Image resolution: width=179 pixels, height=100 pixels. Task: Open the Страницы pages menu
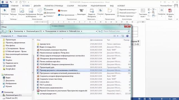point(4,13)
